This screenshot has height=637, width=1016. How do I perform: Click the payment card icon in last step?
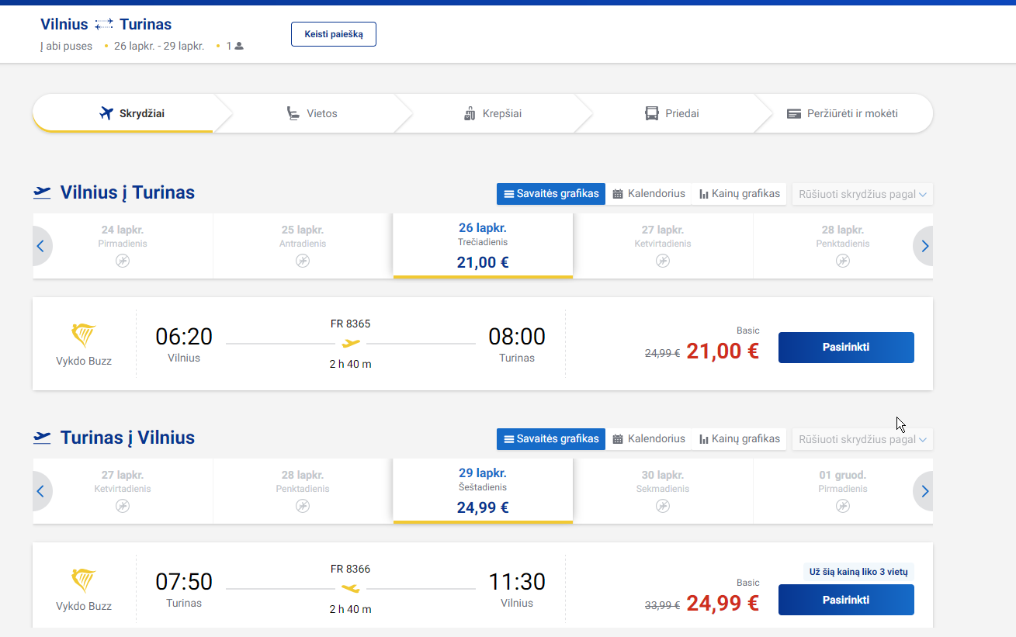point(793,114)
